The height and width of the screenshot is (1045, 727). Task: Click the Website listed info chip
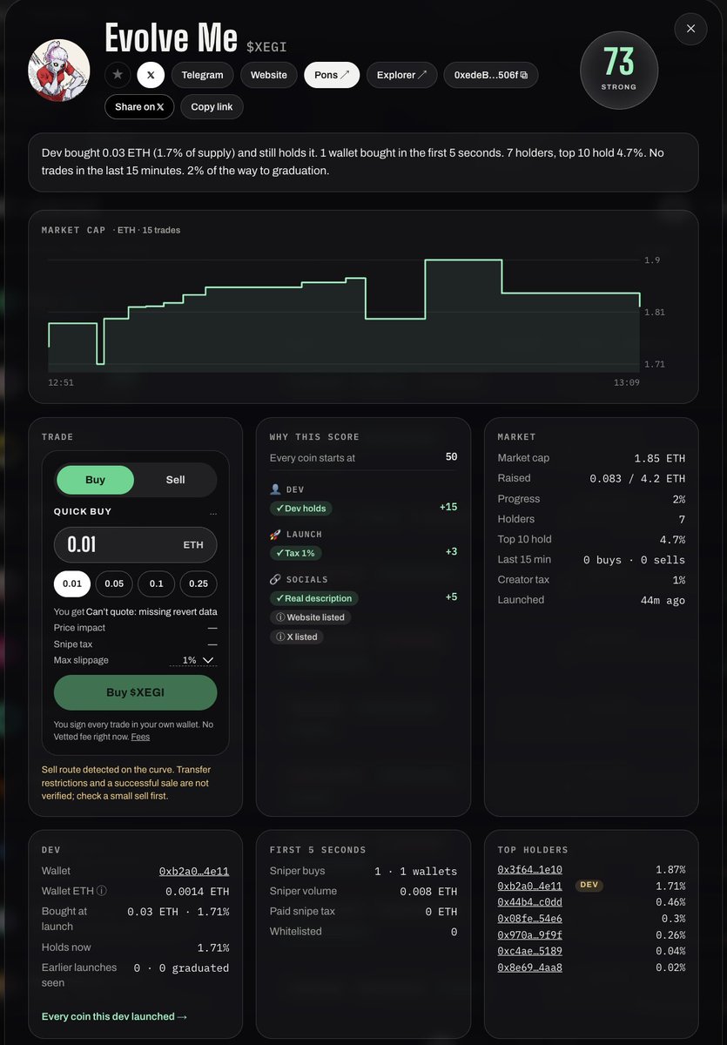pyautogui.click(x=310, y=617)
